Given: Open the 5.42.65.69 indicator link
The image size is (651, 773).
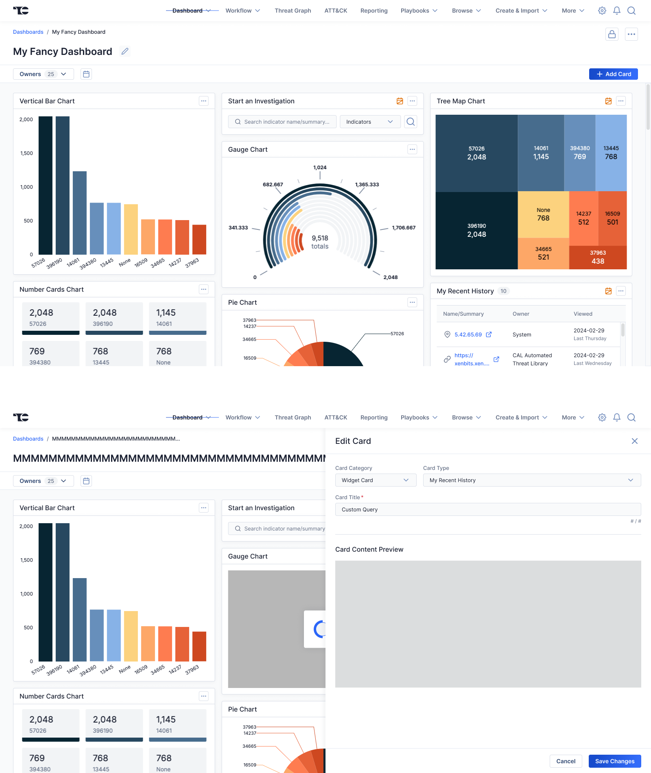Looking at the screenshot, I should 468,334.
